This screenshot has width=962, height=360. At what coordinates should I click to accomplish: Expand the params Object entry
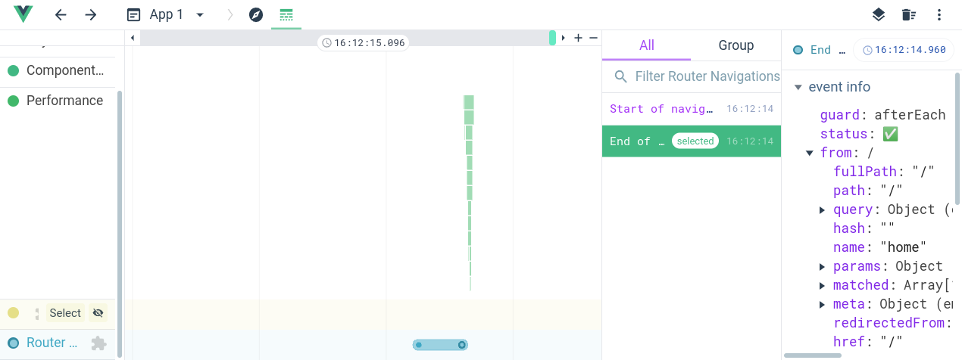(x=822, y=266)
